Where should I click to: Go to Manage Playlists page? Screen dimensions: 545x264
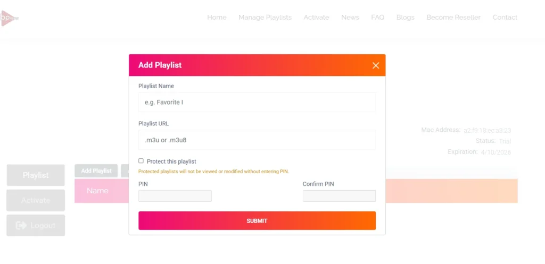(265, 18)
